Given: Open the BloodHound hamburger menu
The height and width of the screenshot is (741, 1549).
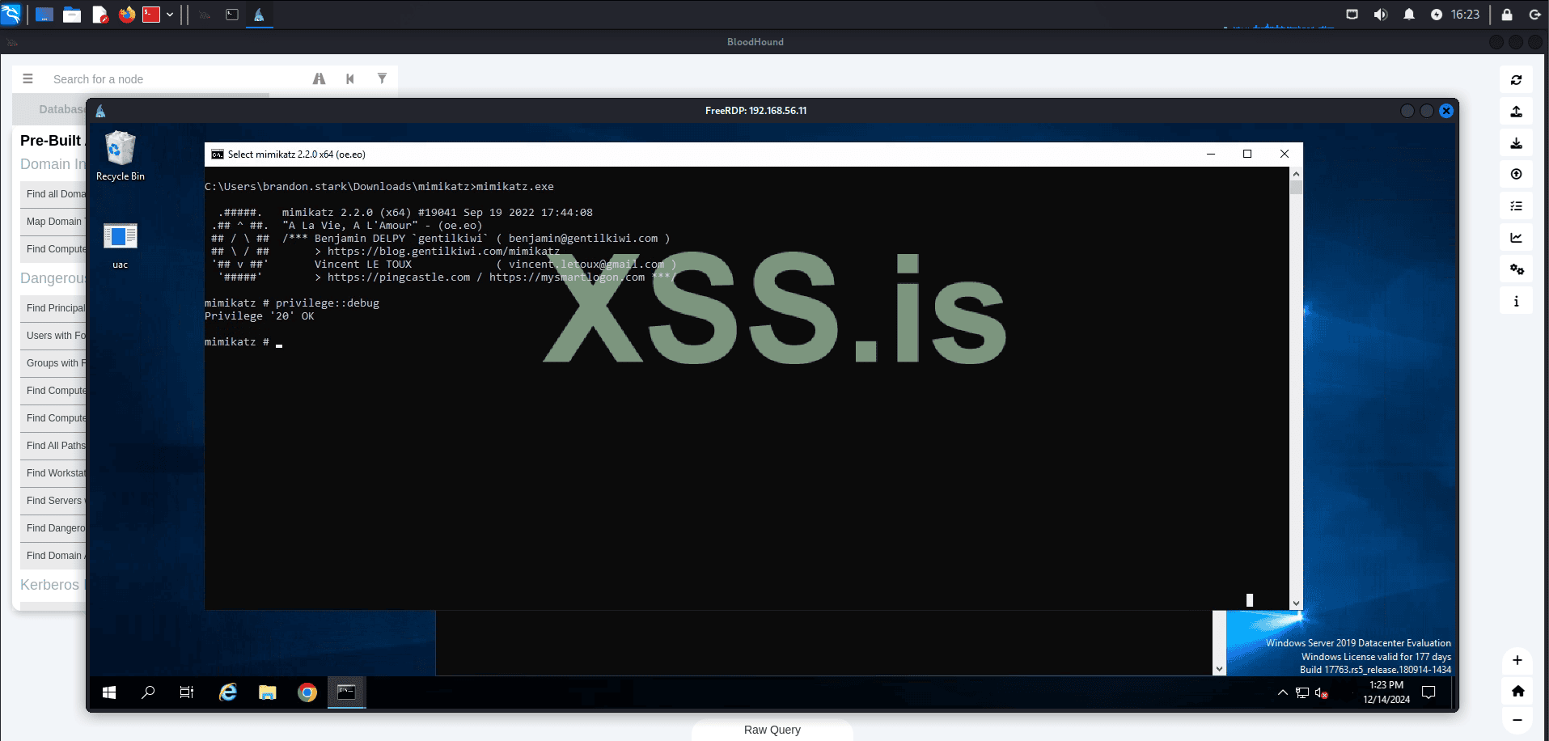Looking at the screenshot, I should tap(28, 79).
